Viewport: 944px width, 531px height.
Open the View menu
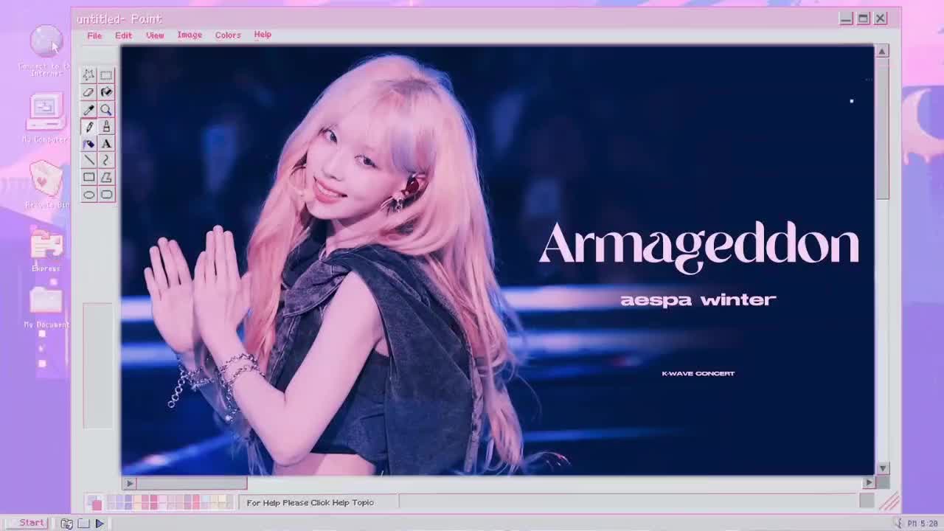(x=155, y=35)
